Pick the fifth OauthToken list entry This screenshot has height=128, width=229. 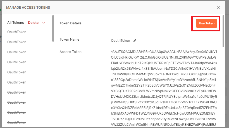coord(17,72)
